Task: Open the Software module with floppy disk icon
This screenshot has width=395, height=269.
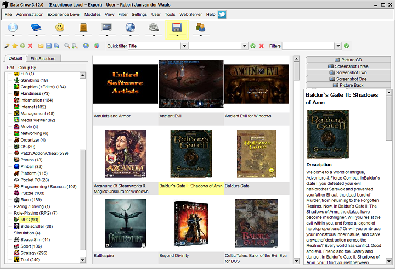Action: click(x=177, y=27)
